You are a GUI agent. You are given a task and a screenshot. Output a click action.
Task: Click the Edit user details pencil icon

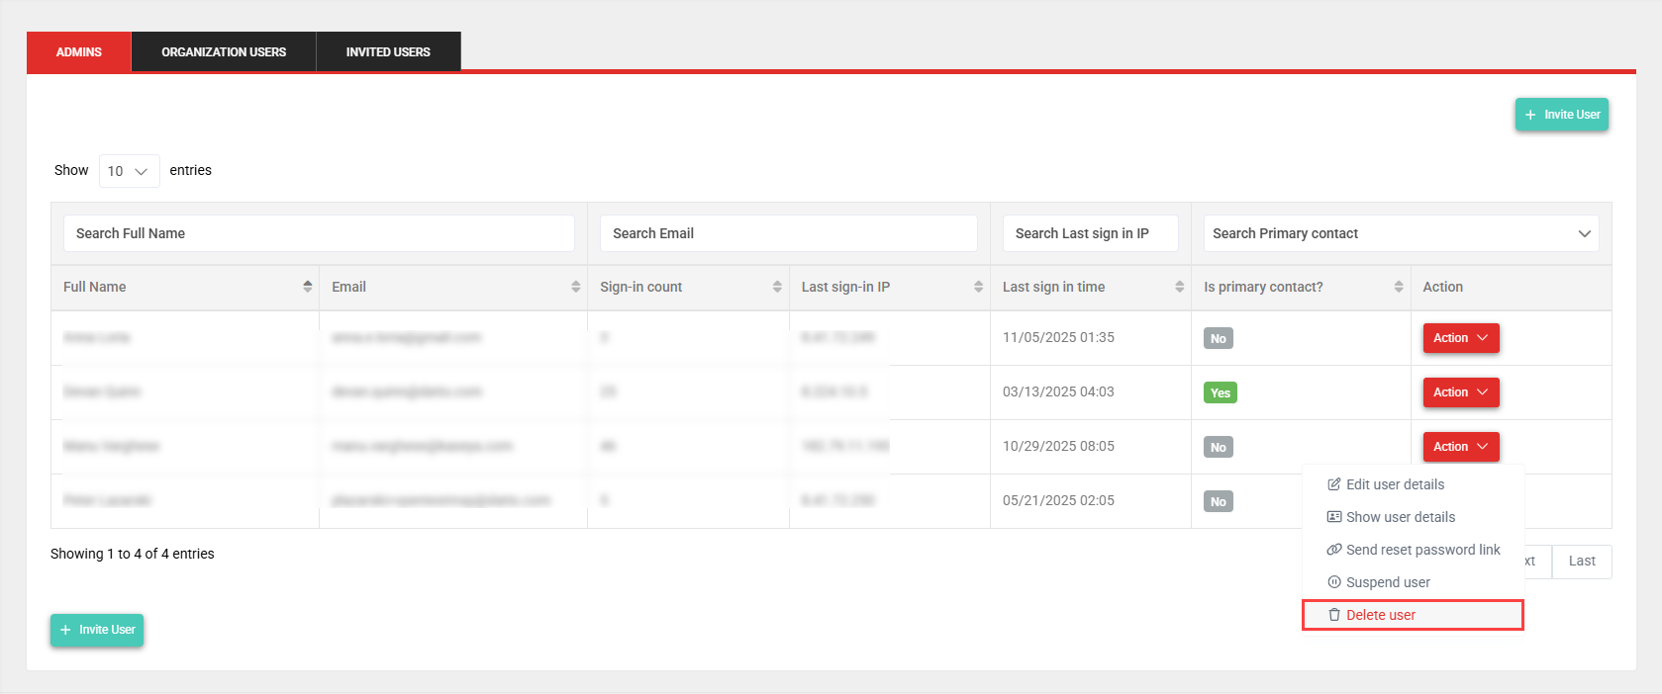(x=1334, y=484)
